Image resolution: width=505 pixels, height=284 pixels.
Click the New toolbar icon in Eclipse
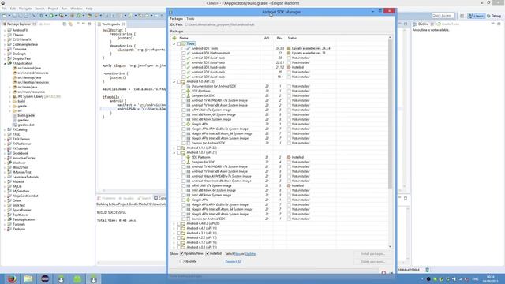click(x=5, y=16)
